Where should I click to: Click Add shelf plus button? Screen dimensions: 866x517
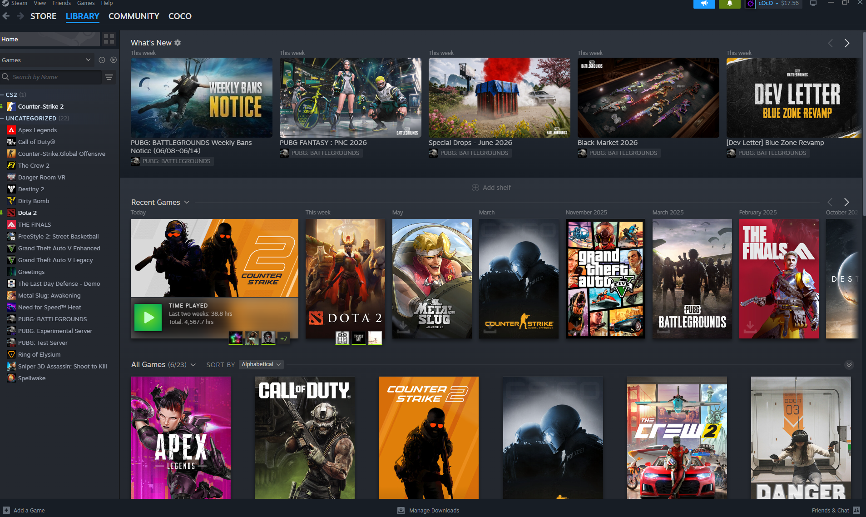475,188
